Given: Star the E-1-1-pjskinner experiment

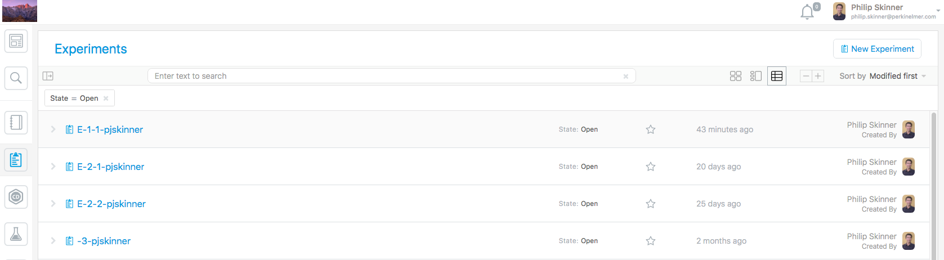Looking at the screenshot, I should (651, 129).
